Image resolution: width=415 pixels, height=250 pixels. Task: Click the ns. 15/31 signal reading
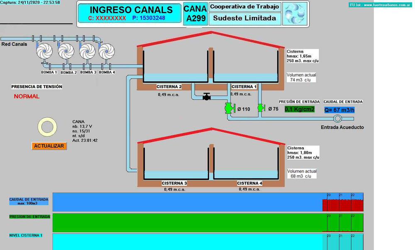tap(81, 131)
